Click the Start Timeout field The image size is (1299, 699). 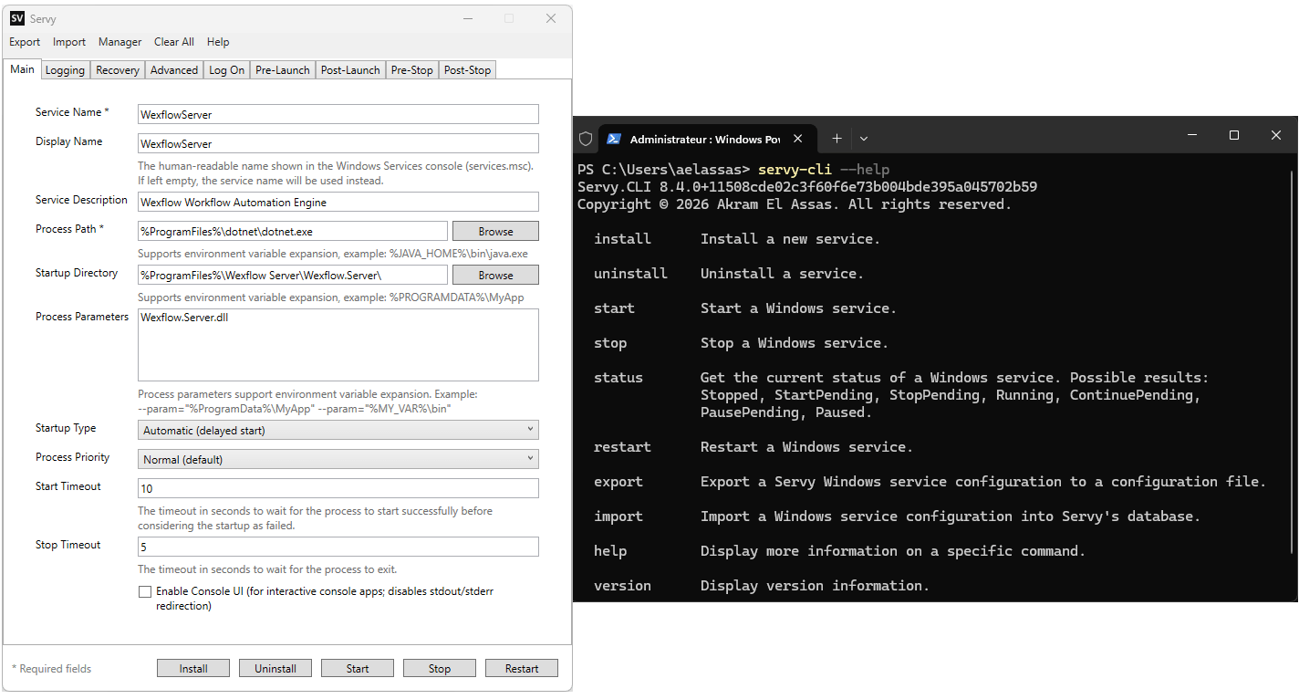pyautogui.click(x=338, y=488)
